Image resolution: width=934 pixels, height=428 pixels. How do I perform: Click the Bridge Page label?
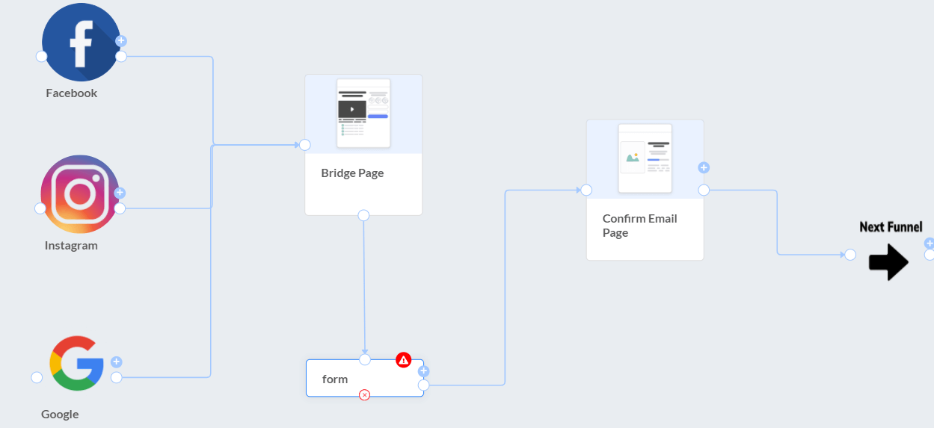[352, 173]
